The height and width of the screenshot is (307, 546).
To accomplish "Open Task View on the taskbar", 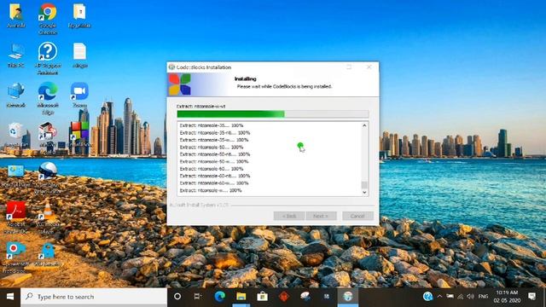I will (197, 297).
